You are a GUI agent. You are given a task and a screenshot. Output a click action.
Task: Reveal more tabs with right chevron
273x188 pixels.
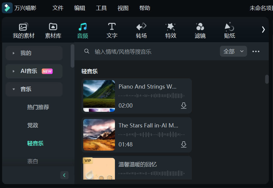[x=263, y=30]
